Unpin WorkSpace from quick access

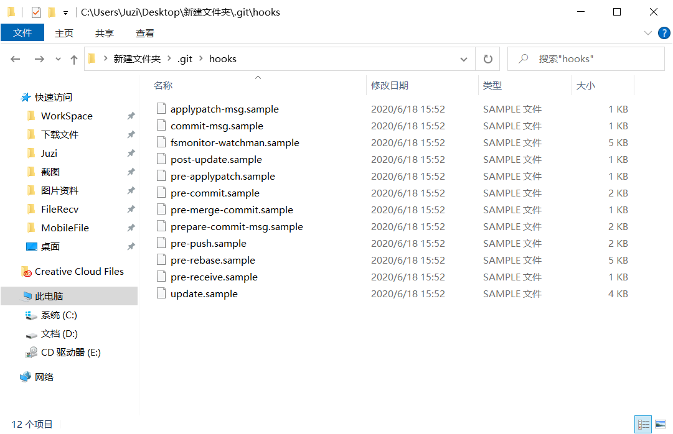click(131, 116)
